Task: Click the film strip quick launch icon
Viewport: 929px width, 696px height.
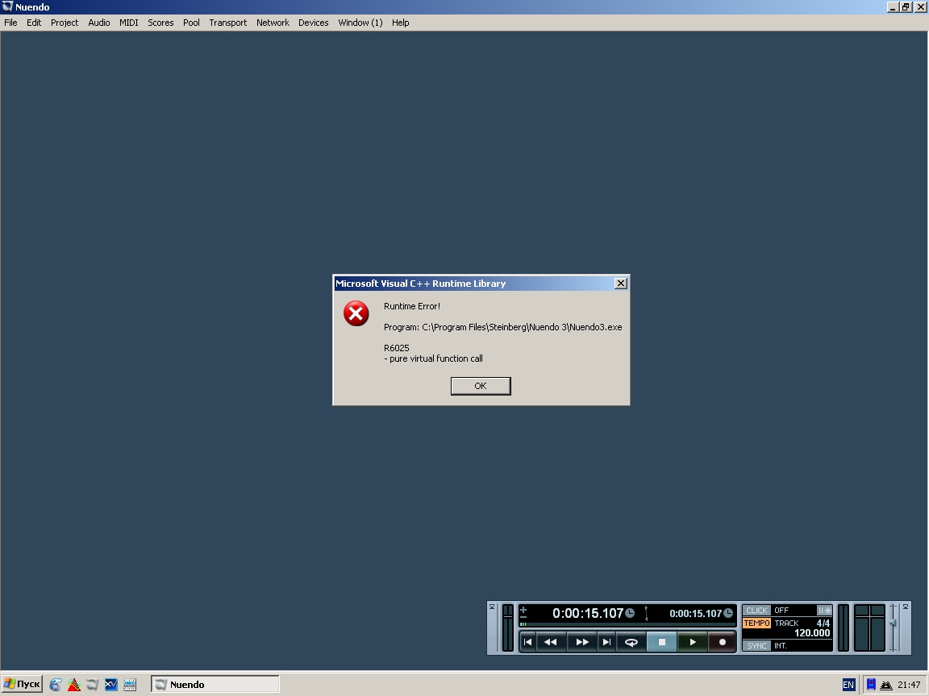Action: (x=129, y=685)
